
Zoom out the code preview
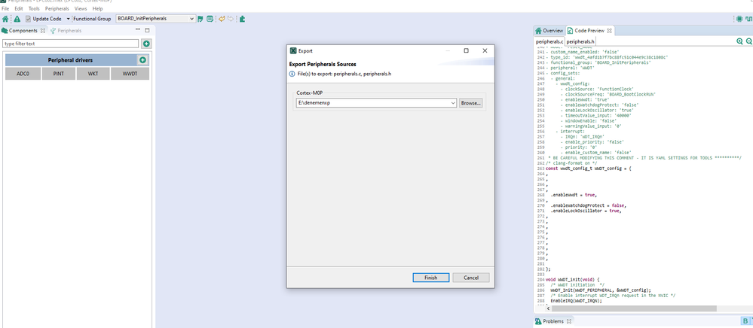pos(748,41)
